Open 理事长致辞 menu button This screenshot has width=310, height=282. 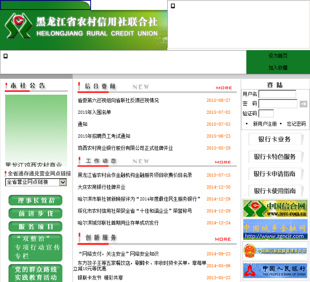click(35, 200)
